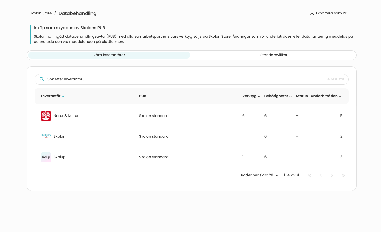Jump to the last page
Image resolution: width=381 pixels, height=232 pixels.
click(x=343, y=175)
